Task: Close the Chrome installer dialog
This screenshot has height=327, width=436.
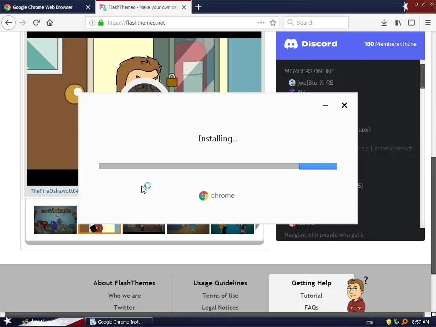Action: click(344, 105)
